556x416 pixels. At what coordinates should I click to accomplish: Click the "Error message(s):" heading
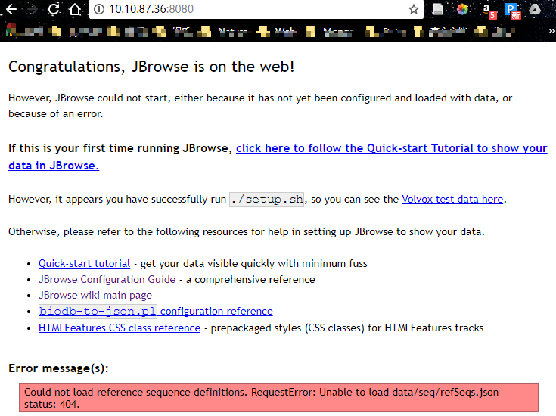click(58, 368)
